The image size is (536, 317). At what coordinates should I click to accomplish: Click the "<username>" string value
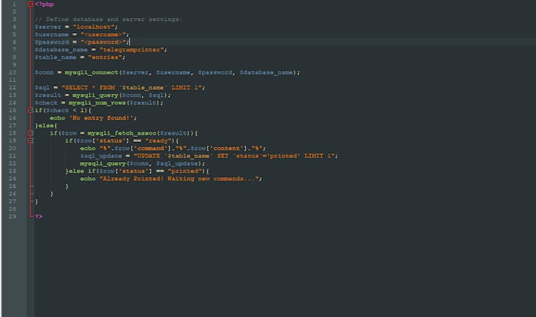[104, 34]
